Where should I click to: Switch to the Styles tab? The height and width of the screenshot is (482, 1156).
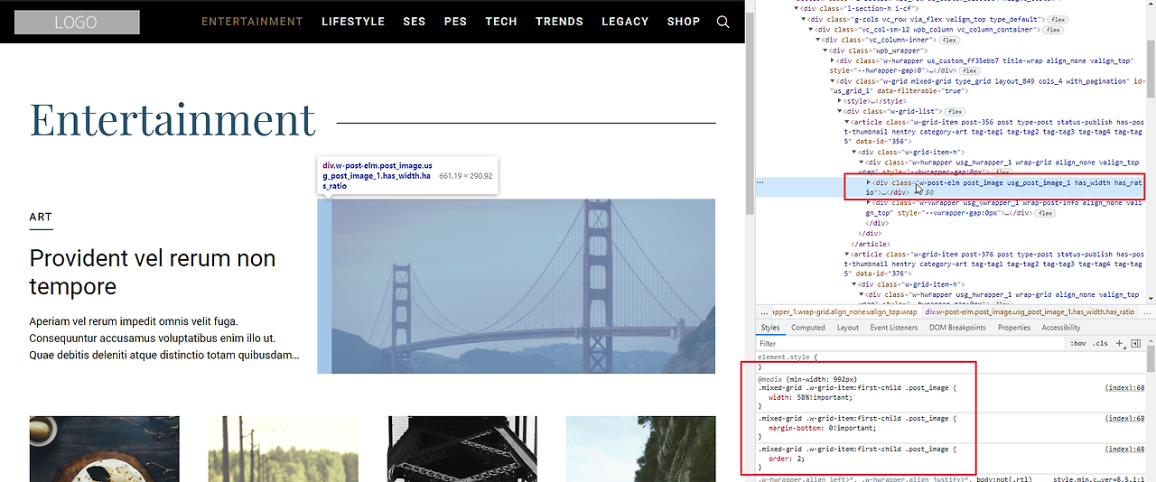[769, 328]
